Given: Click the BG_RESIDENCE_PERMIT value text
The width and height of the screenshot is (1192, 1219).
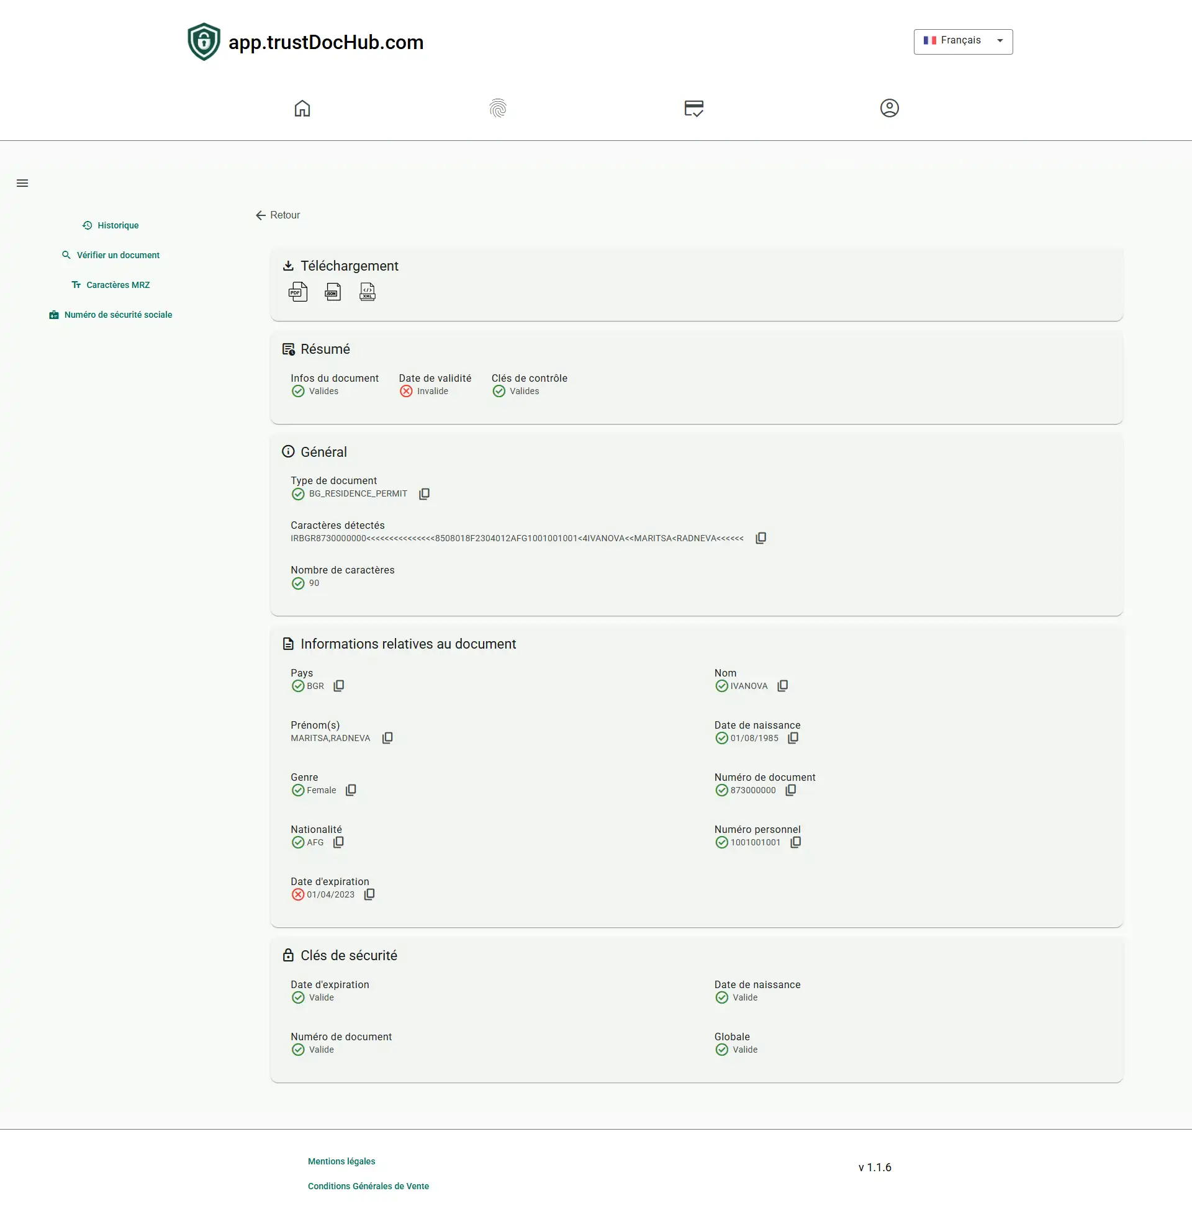Looking at the screenshot, I should (x=358, y=493).
